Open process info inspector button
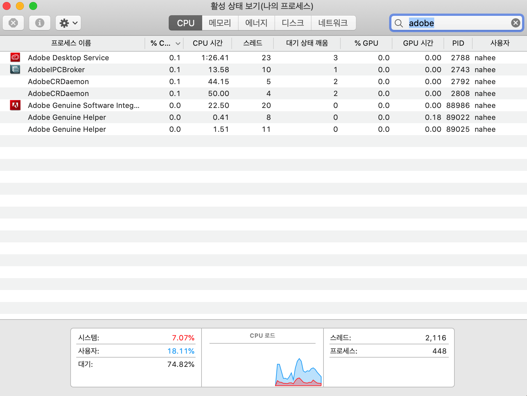Image resolution: width=527 pixels, height=396 pixels. coord(40,23)
